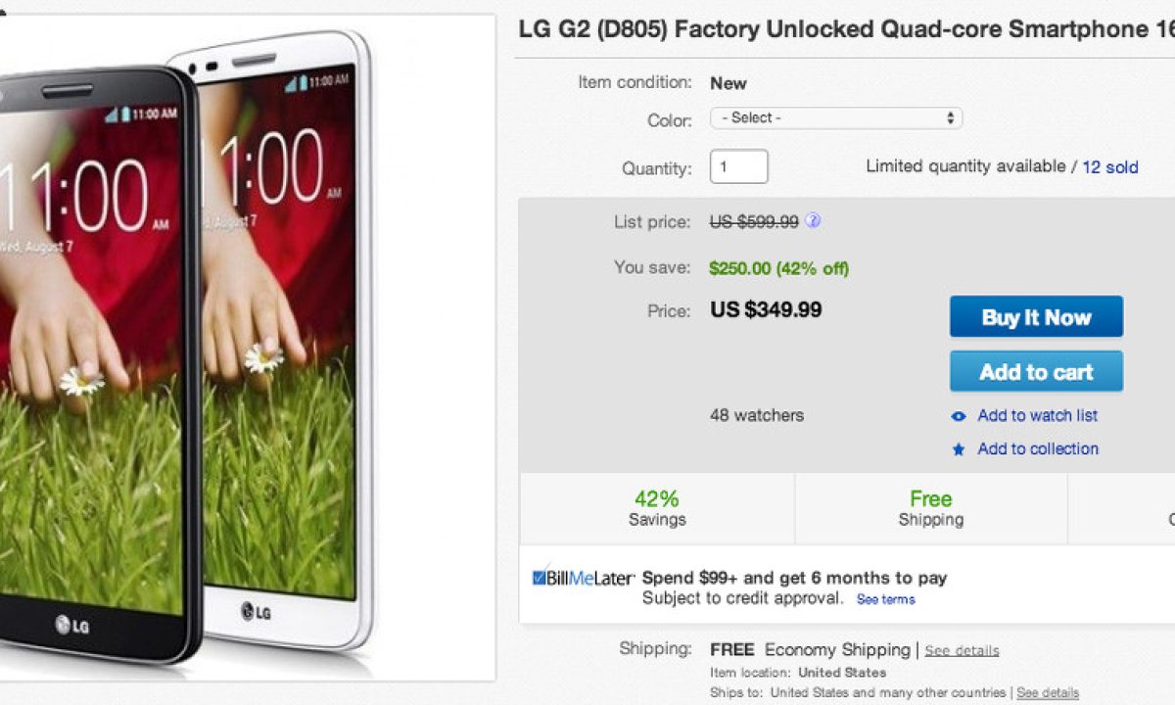Click the list price help question icon
The image size is (1175, 705).
point(813,221)
